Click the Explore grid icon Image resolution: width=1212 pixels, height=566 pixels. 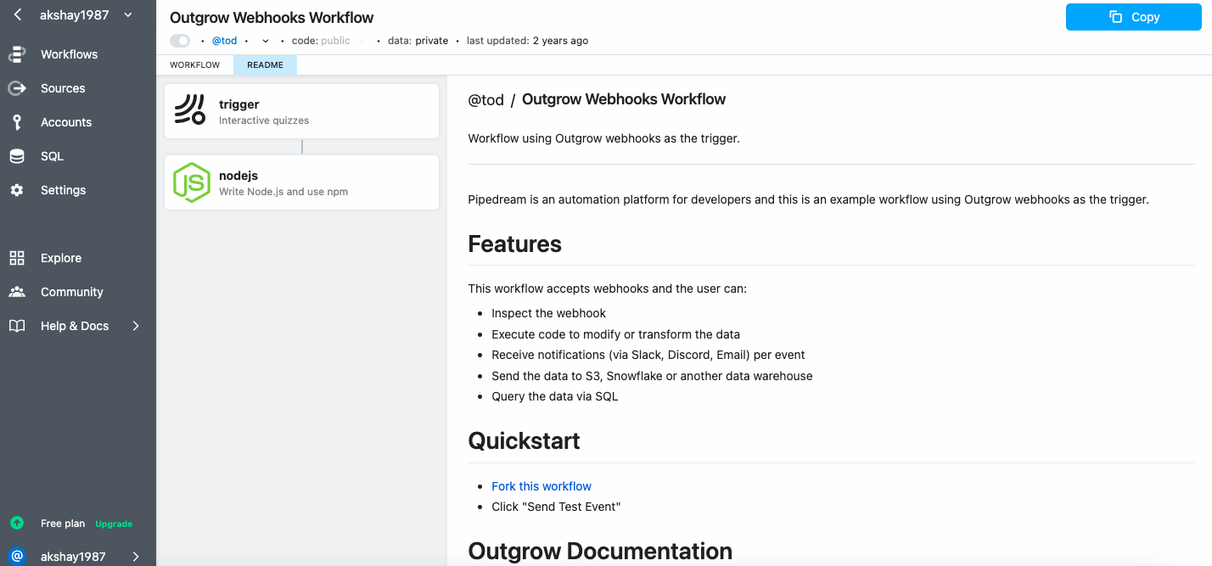[17, 258]
